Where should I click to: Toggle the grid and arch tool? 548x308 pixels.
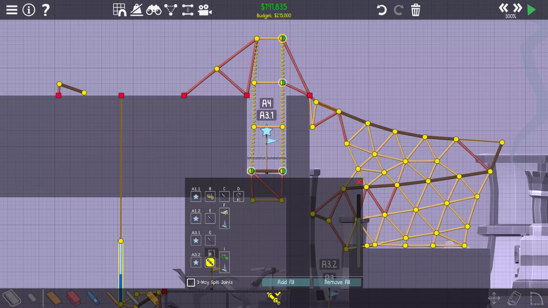pos(120,10)
